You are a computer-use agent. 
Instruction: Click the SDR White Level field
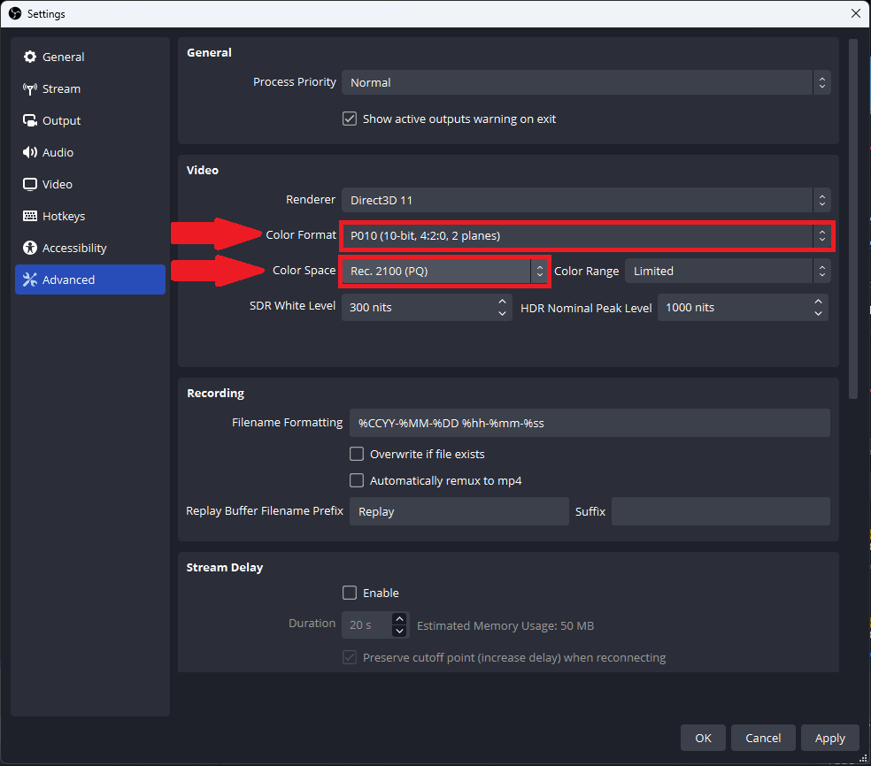click(427, 308)
